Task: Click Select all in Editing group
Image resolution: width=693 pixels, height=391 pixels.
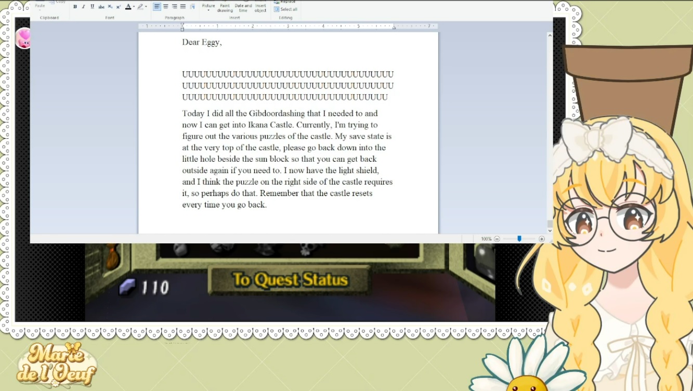Action: (285, 9)
